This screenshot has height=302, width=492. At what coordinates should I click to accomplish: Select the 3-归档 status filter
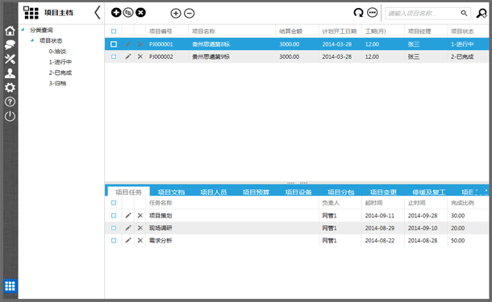pos(57,83)
